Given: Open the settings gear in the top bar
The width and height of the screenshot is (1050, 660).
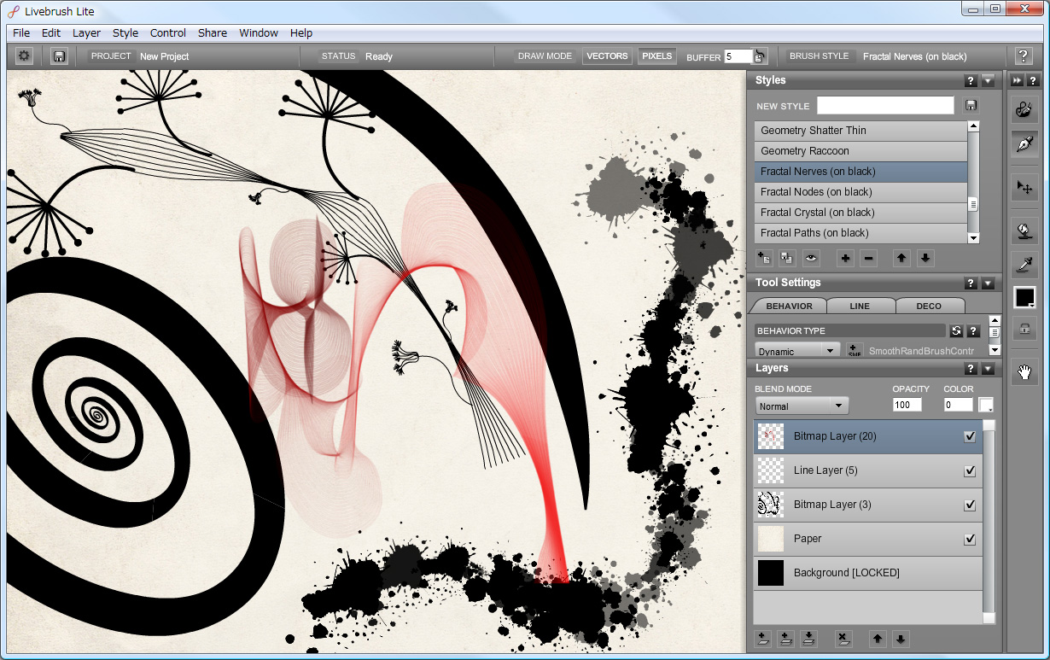Looking at the screenshot, I should [23, 55].
